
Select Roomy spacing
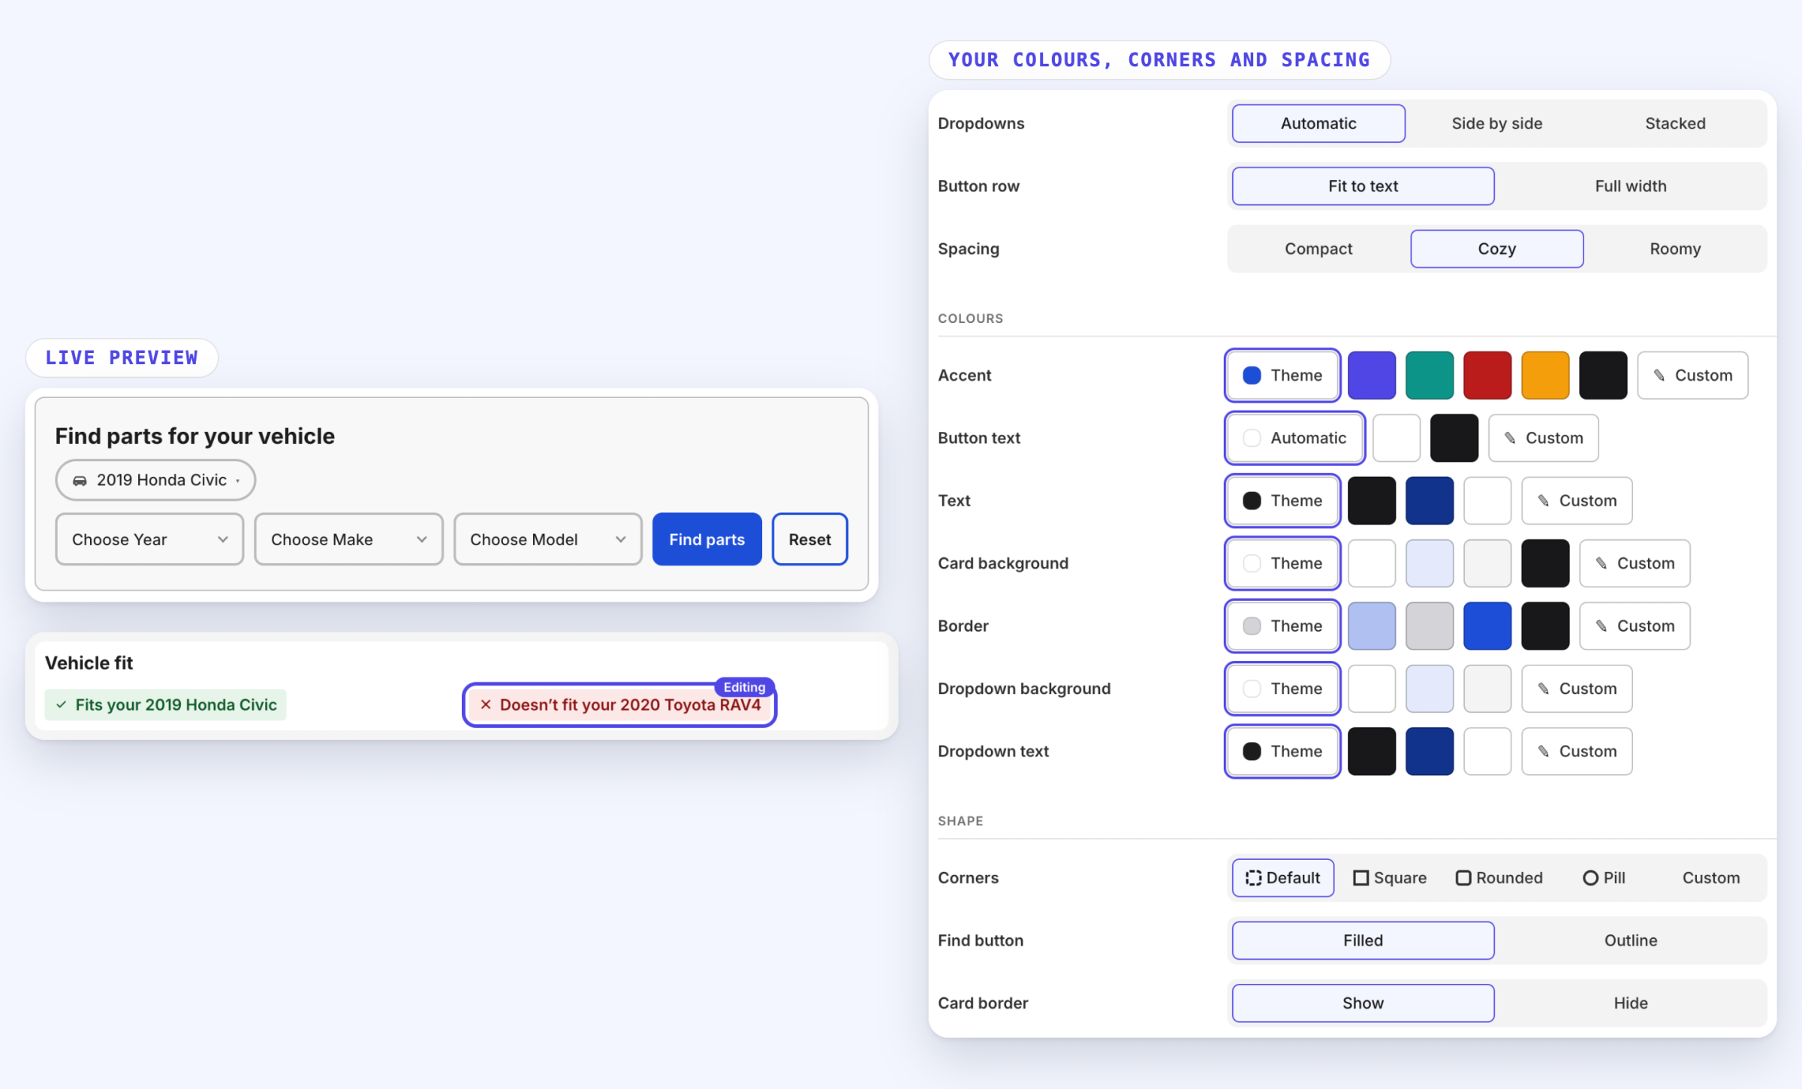(1675, 249)
